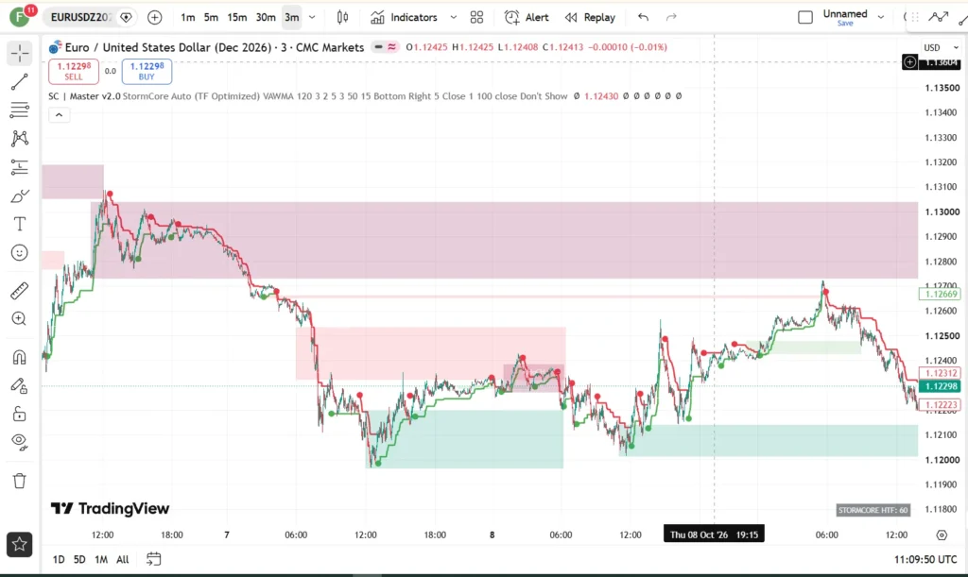Select the 1M date range
The image size is (968, 577).
tap(101, 559)
